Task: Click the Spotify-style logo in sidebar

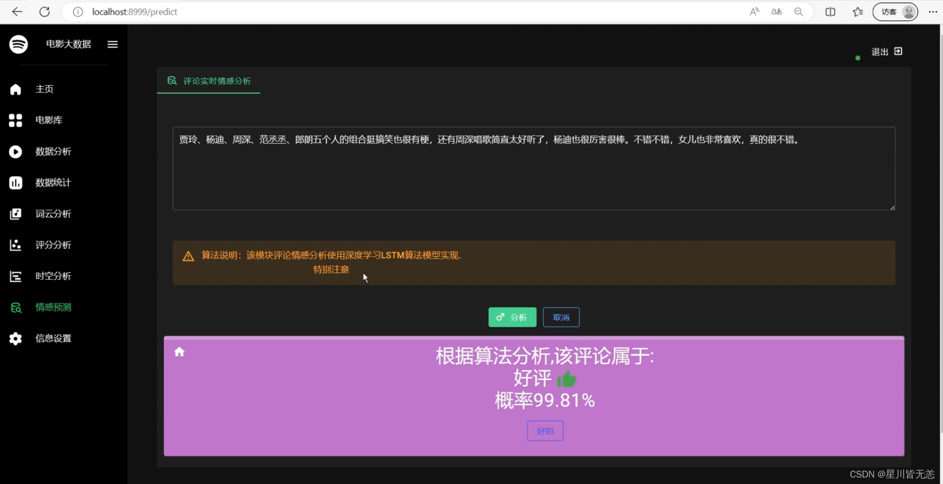Action: (x=18, y=44)
